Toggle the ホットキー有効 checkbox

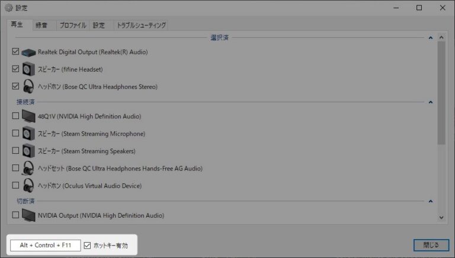point(88,245)
